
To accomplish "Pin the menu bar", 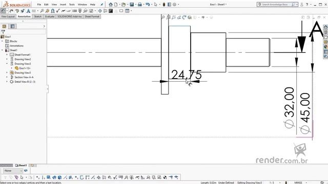I will (101, 5).
